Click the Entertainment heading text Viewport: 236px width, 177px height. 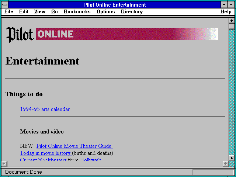[42, 61]
